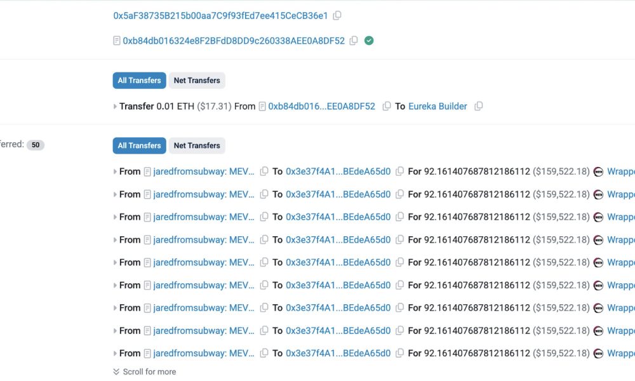Copy the shortened 0xb84db016...EE0A8DF52 address

coord(387,106)
